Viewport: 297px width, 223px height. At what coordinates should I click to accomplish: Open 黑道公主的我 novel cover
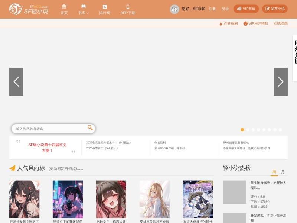pos(68,199)
